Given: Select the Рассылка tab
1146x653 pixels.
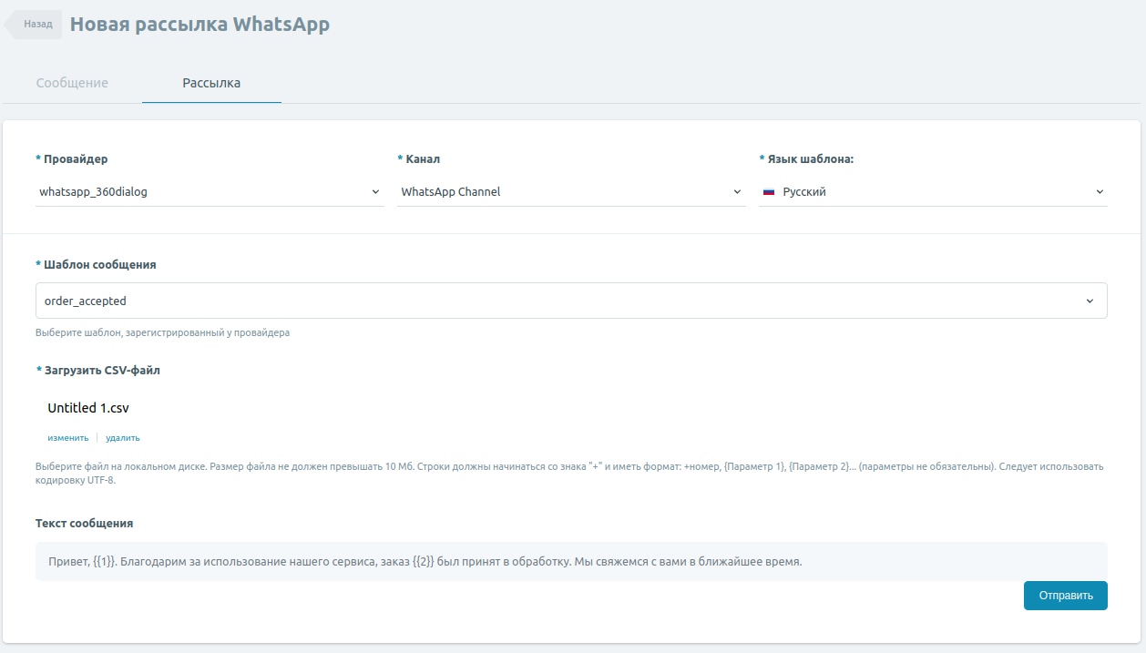Looking at the screenshot, I should click(211, 83).
